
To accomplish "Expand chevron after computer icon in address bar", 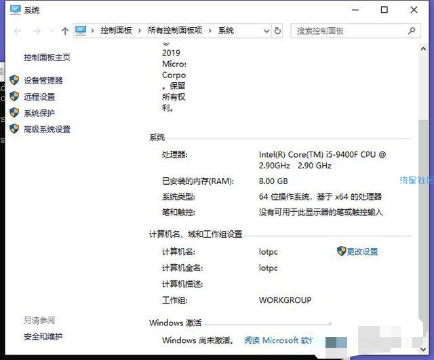I will (92, 31).
